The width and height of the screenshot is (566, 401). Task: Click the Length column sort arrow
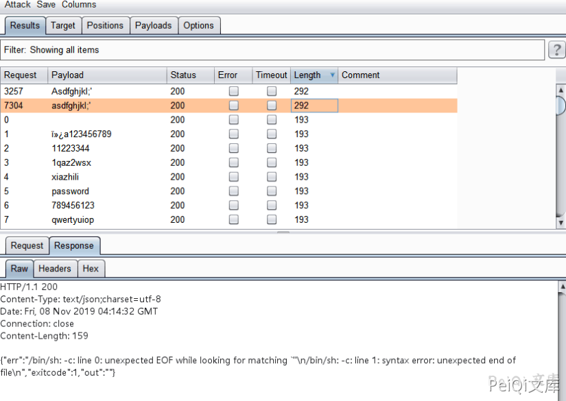pyautogui.click(x=333, y=75)
